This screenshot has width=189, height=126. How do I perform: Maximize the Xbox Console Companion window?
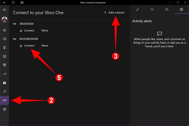pyautogui.click(x=178, y=3)
